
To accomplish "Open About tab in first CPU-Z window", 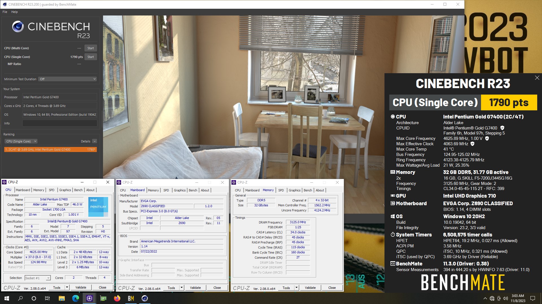I will click(x=90, y=190).
